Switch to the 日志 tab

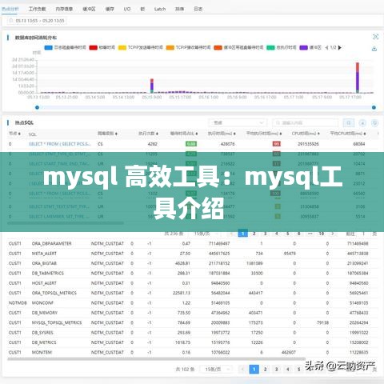tap(198, 9)
